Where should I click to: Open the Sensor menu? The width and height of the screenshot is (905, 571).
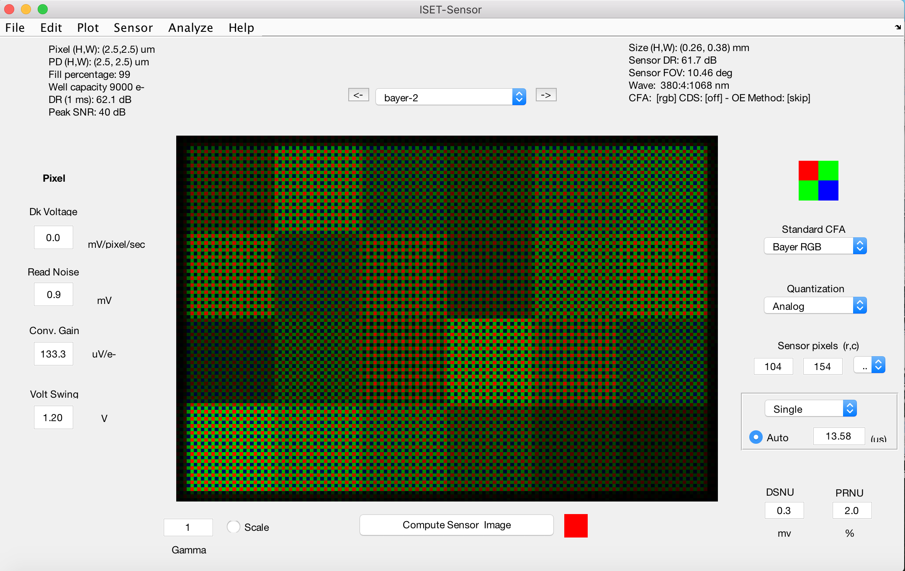click(x=133, y=28)
